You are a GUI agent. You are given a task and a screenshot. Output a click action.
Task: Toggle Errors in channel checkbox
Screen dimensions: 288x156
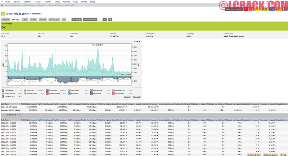pos(69,93)
